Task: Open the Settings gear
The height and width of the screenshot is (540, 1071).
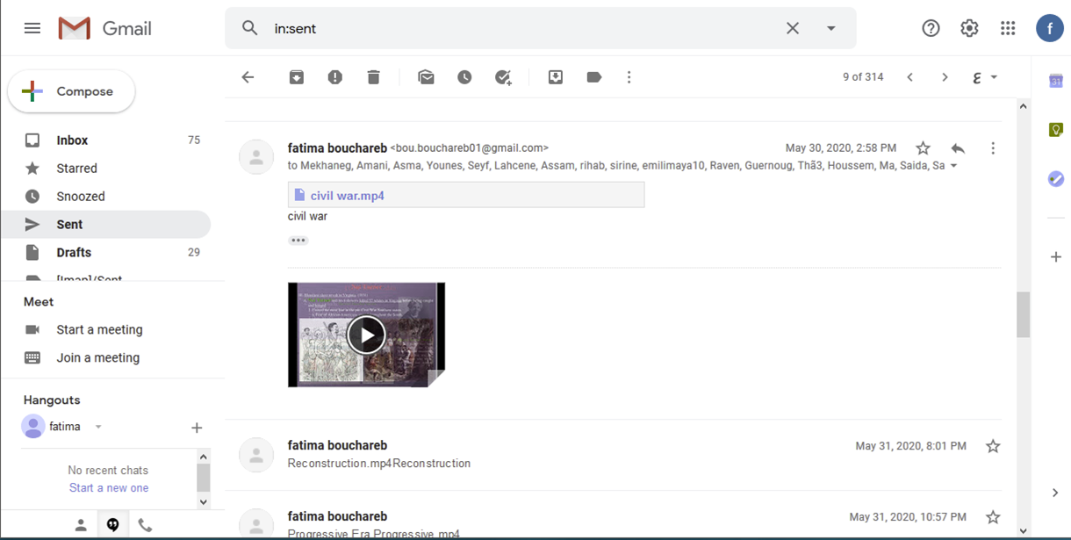Action: coord(969,28)
